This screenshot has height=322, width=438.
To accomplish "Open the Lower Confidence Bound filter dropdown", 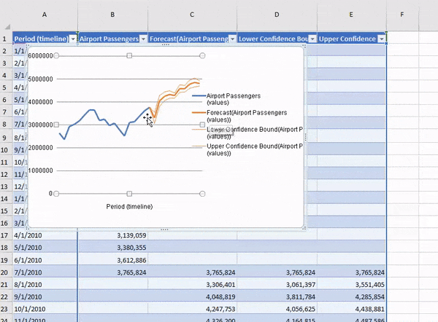I will point(312,39).
